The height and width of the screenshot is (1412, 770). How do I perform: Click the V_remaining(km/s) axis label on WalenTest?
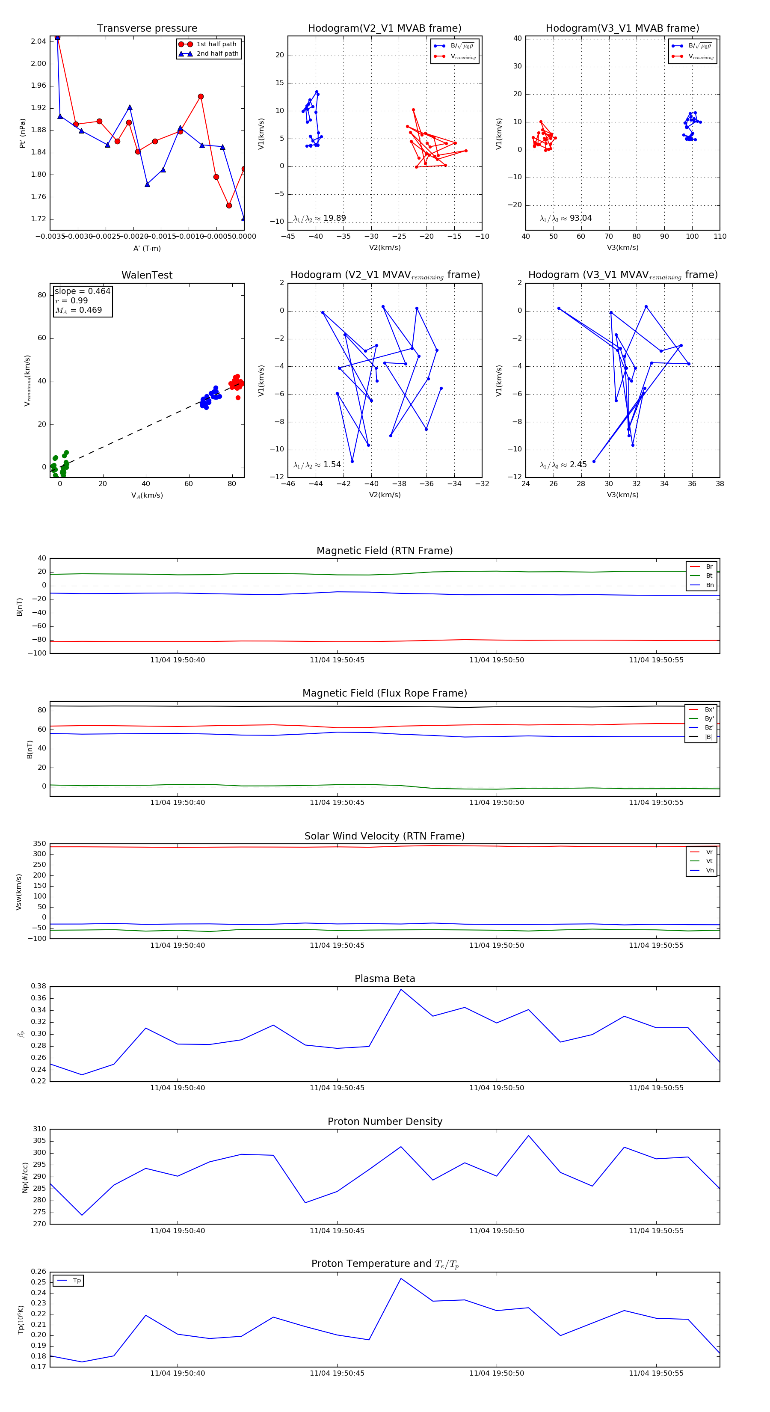(x=27, y=380)
